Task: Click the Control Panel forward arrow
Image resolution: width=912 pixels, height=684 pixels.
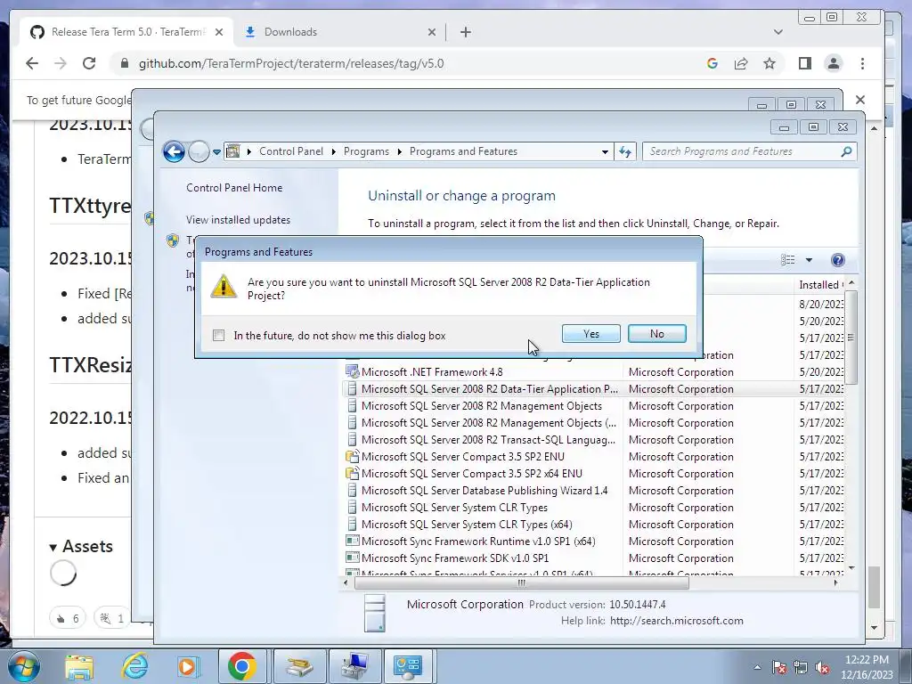Action: [199, 151]
